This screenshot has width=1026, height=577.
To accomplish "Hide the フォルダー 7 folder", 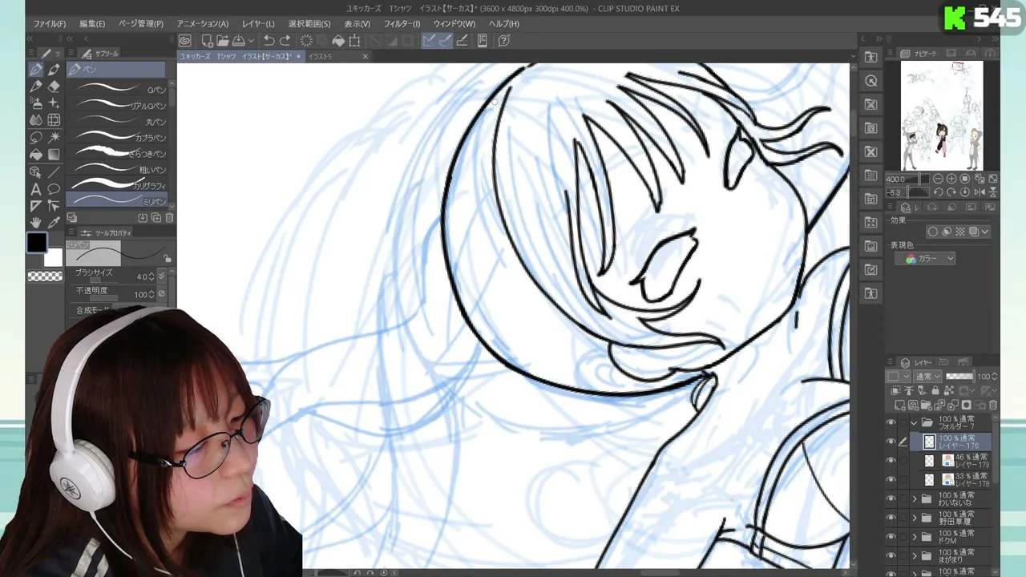I will point(891,422).
